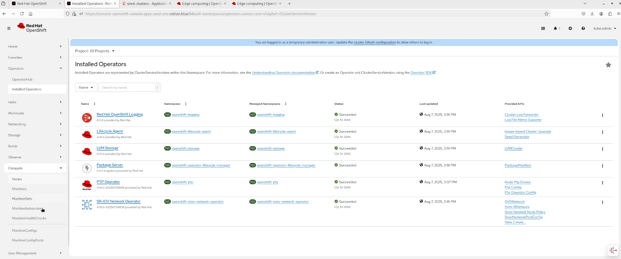The image size is (621, 259).
Task: Open browser extensions icon
Action: [x=610, y=14]
